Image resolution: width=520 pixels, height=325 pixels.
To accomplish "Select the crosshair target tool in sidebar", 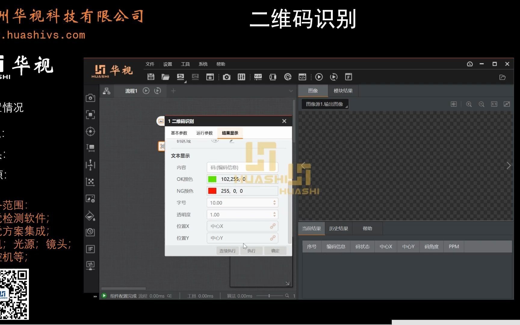I will (90, 132).
